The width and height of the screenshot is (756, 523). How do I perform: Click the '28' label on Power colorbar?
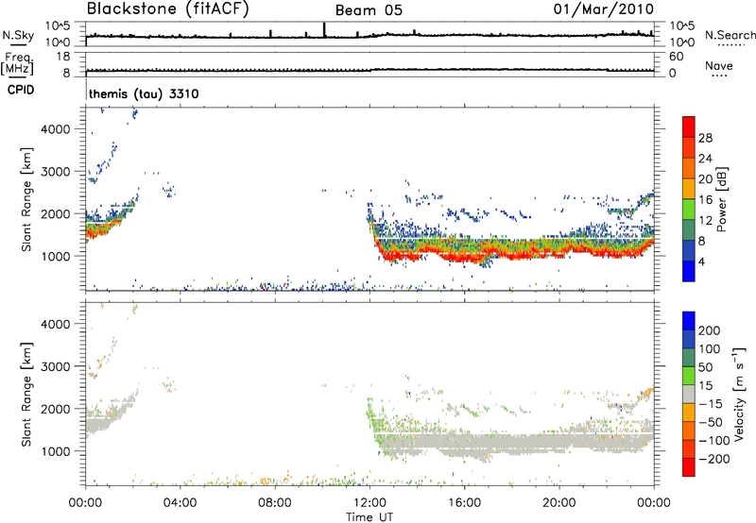705,138
